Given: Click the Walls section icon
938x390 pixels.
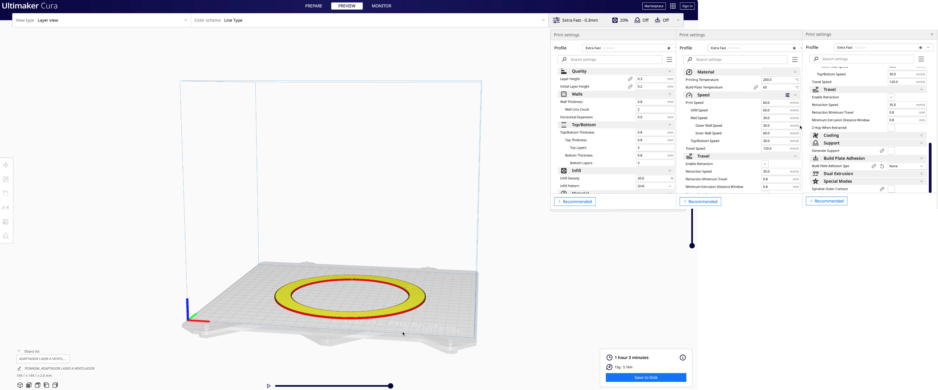Looking at the screenshot, I should coord(564,94).
